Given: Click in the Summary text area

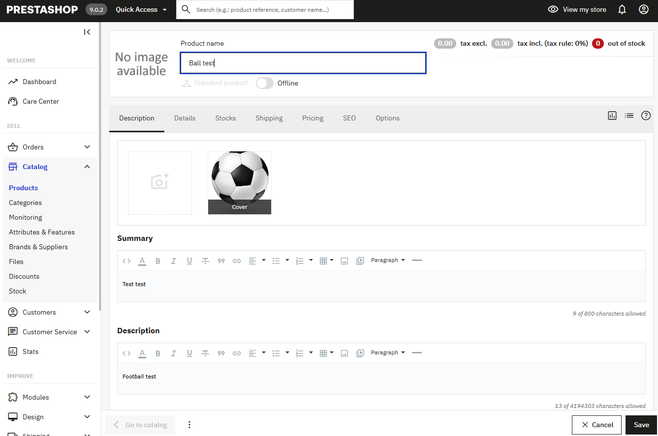Looking at the screenshot, I should pyautogui.click(x=381, y=286).
